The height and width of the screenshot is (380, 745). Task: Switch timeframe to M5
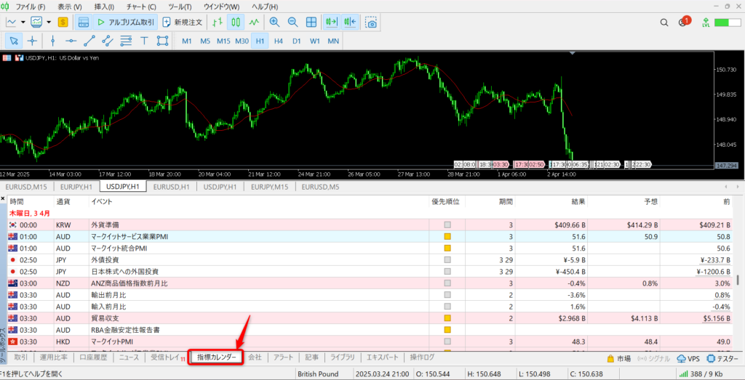(x=204, y=41)
